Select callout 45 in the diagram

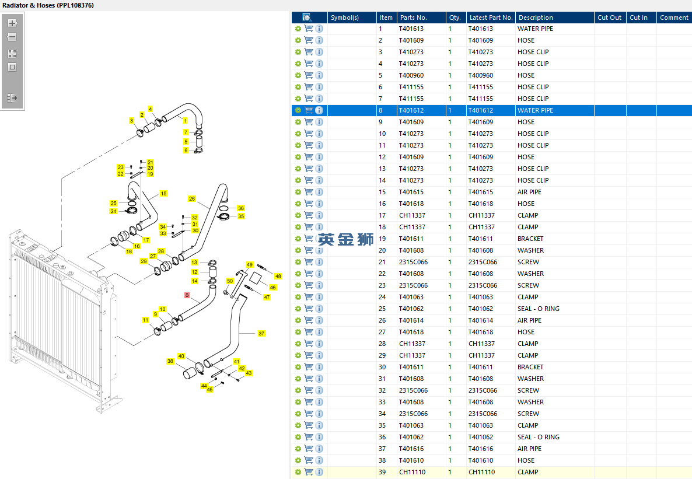[209, 390]
